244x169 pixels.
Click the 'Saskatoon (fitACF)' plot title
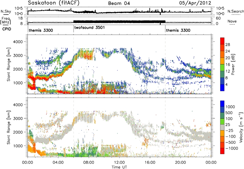click(x=54, y=3)
